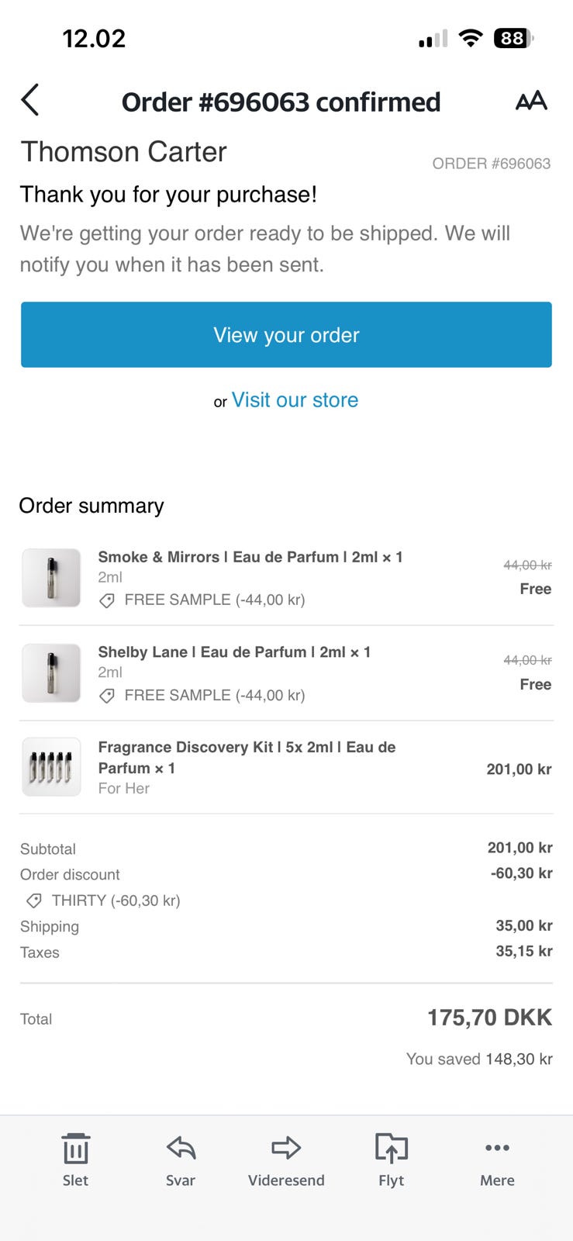This screenshot has width=573, height=1241.
Task: Open the text size AA option
Action: point(531,101)
